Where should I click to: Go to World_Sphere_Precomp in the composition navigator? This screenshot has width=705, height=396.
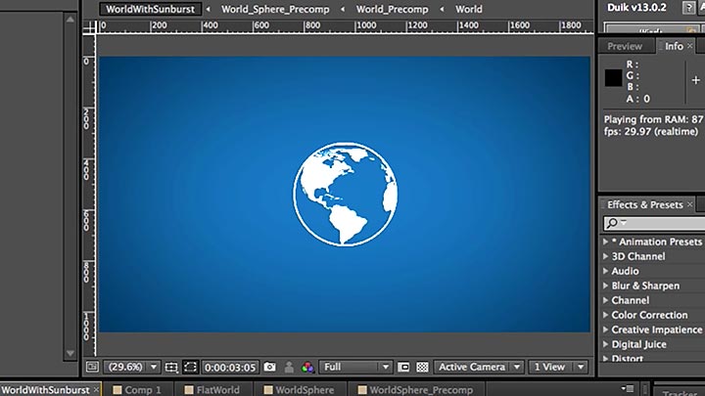(275, 9)
